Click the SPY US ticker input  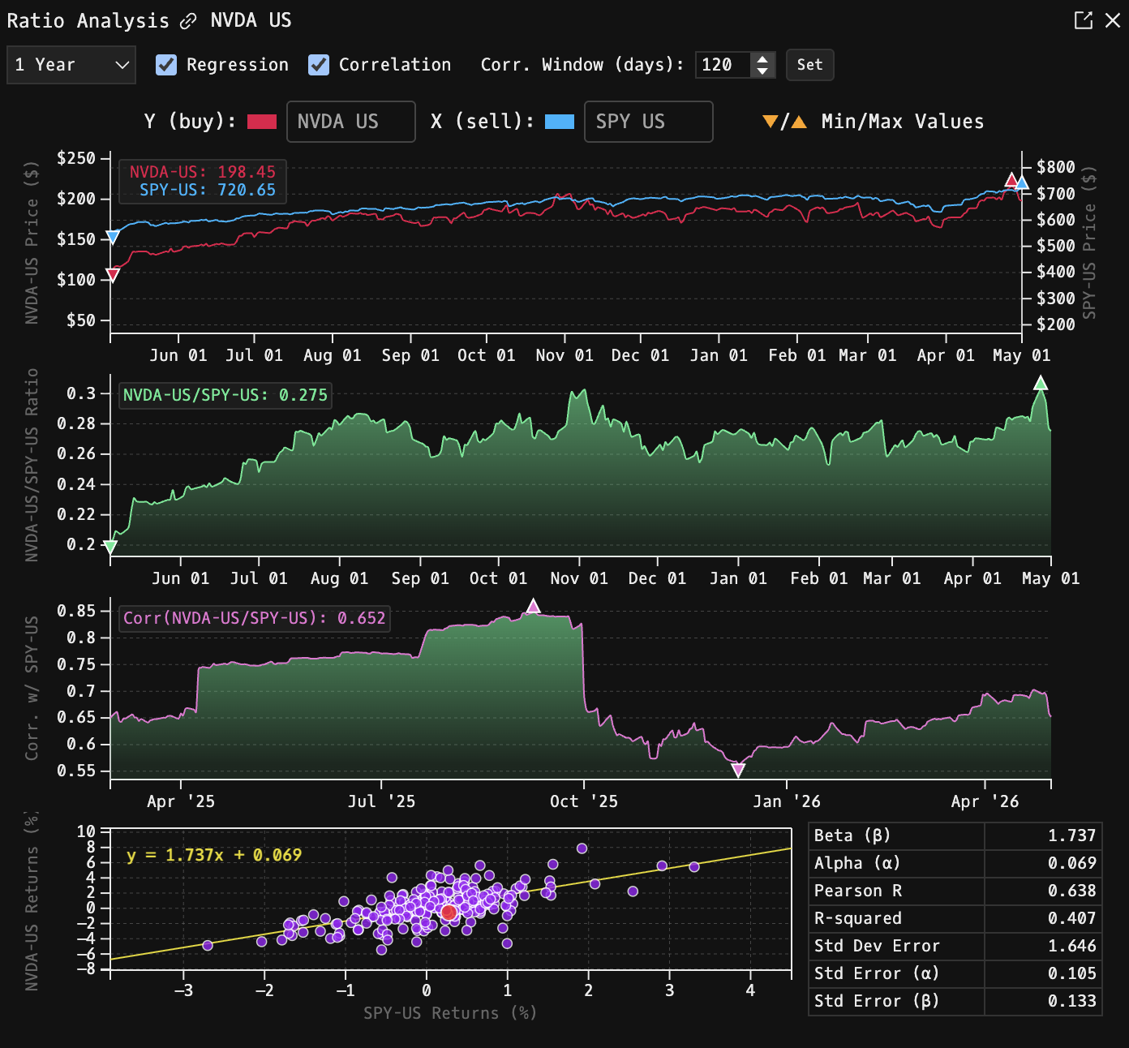click(649, 122)
